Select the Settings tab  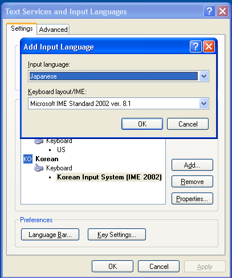[x=22, y=28]
